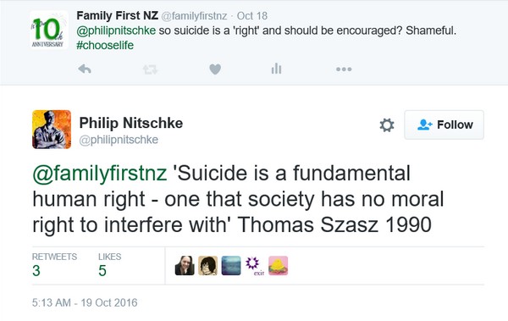This screenshot has height=321, width=508.
Task: Click the @philipnitschke mention in top tweet
Action: tap(116, 30)
